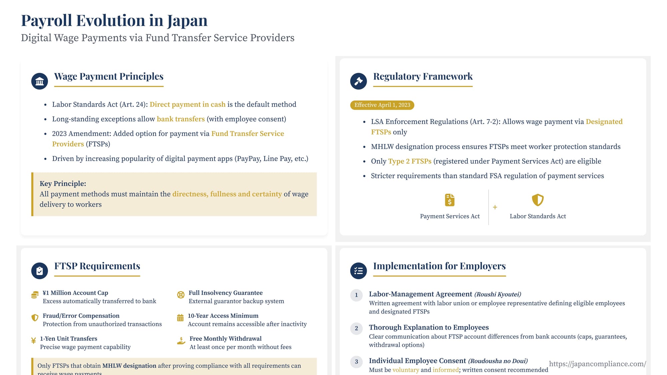Click highlighted directness, fullness and certainty text

tap(227, 194)
